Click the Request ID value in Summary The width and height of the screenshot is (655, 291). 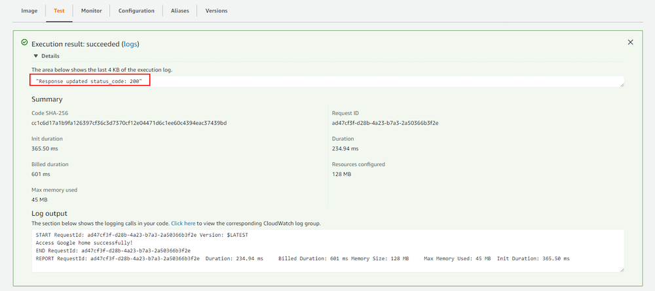tap(384, 123)
